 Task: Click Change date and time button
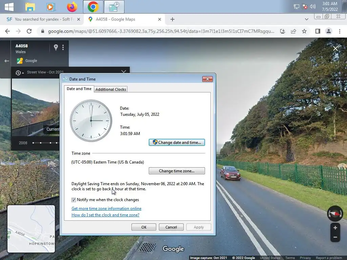point(177,143)
